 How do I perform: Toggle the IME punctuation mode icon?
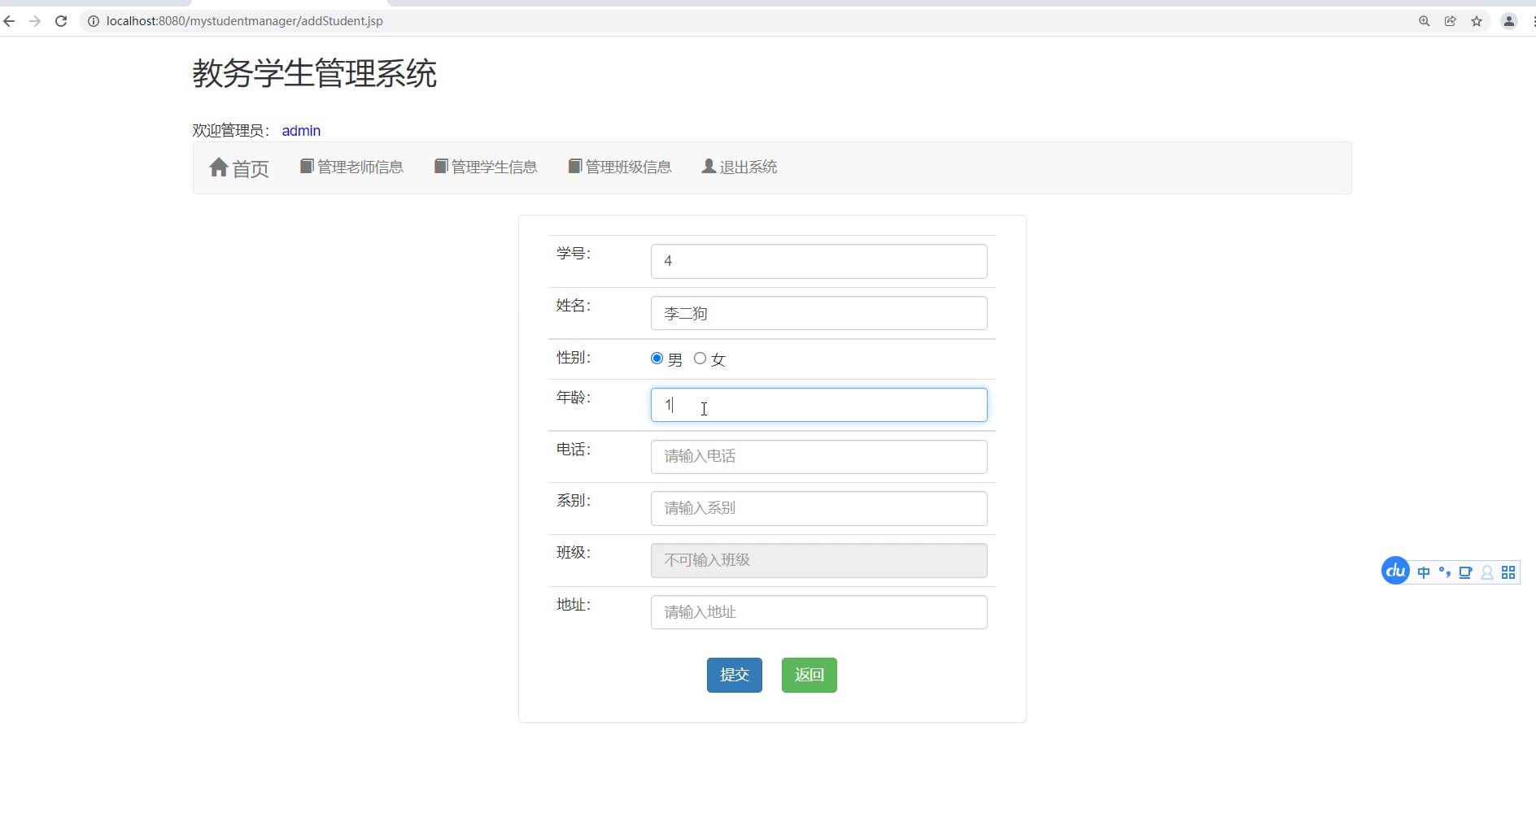coord(1445,572)
